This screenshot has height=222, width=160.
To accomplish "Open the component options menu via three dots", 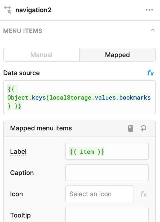I will point(149,10).
